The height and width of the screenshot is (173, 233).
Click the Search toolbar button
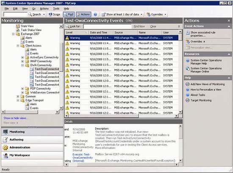35,14
